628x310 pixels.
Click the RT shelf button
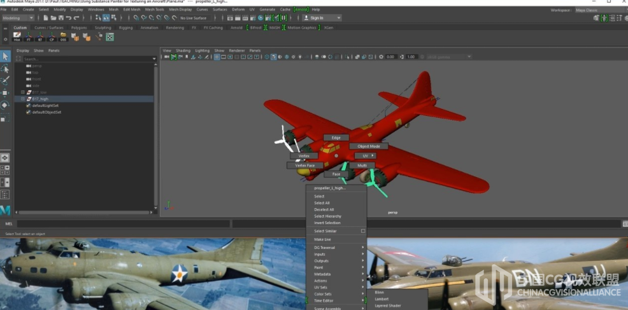40,37
